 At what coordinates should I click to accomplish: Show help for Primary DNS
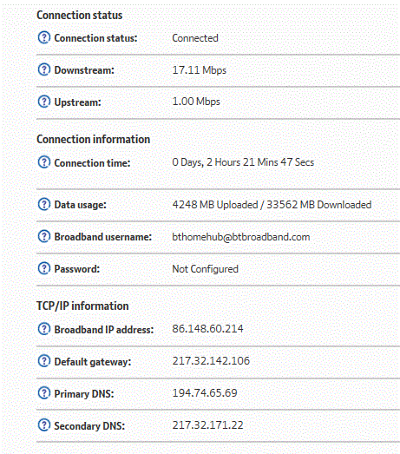point(44,393)
